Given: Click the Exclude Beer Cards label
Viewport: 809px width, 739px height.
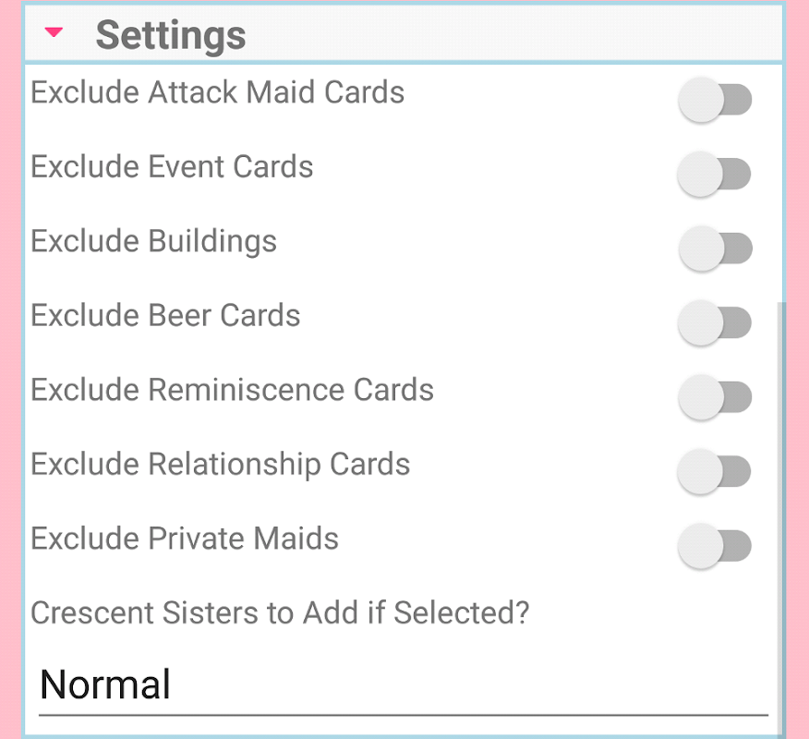Looking at the screenshot, I should (x=165, y=316).
